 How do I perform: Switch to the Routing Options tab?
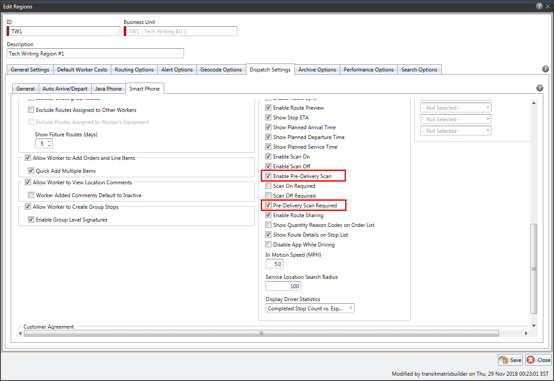pos(134,70)
